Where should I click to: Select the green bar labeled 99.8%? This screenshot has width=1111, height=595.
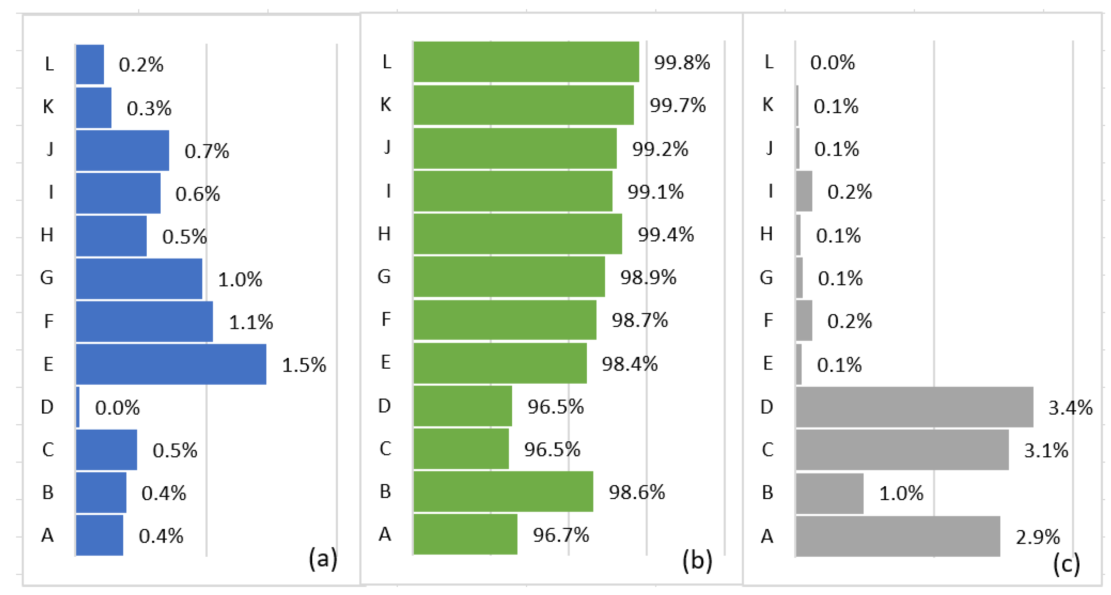tap(526, 62)
